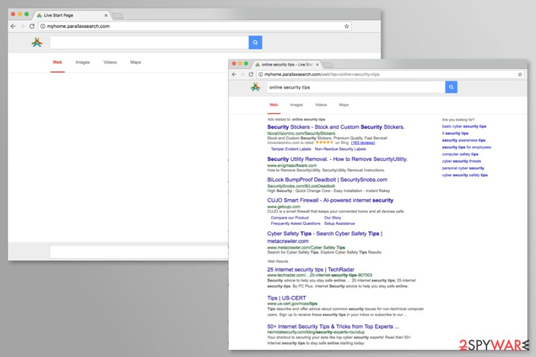Click the 'Compare our Product' sublink
Viewport: 536px width, 357px height.
(x=289, y=218)
